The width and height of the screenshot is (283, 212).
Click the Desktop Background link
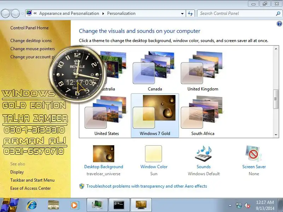(104, 167)
